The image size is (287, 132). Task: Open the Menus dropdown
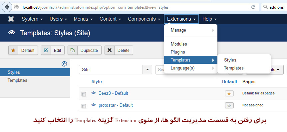tap(83, 19)
